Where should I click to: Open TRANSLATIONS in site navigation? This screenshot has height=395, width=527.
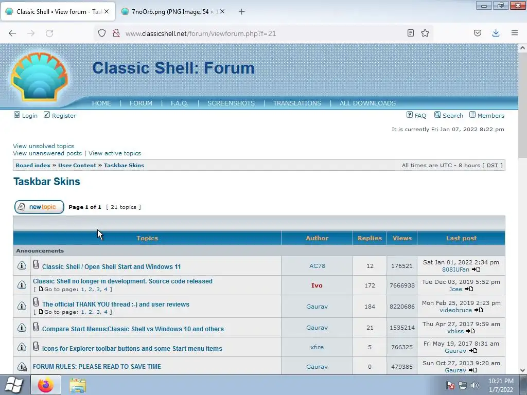click(297, 103)
